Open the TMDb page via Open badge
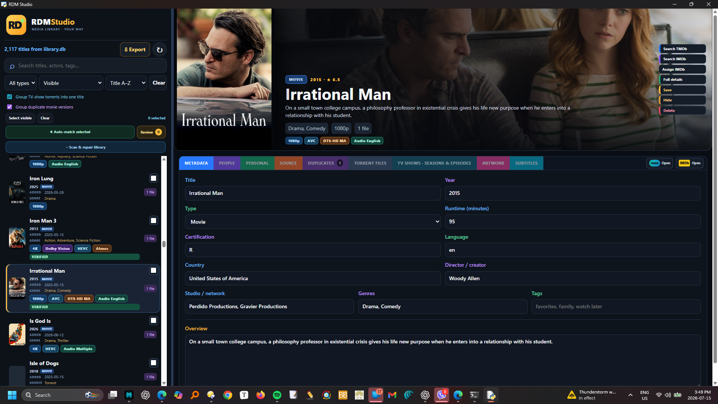Image resolution: width=718 pixels, height=404 pixels. click(660, 163)
